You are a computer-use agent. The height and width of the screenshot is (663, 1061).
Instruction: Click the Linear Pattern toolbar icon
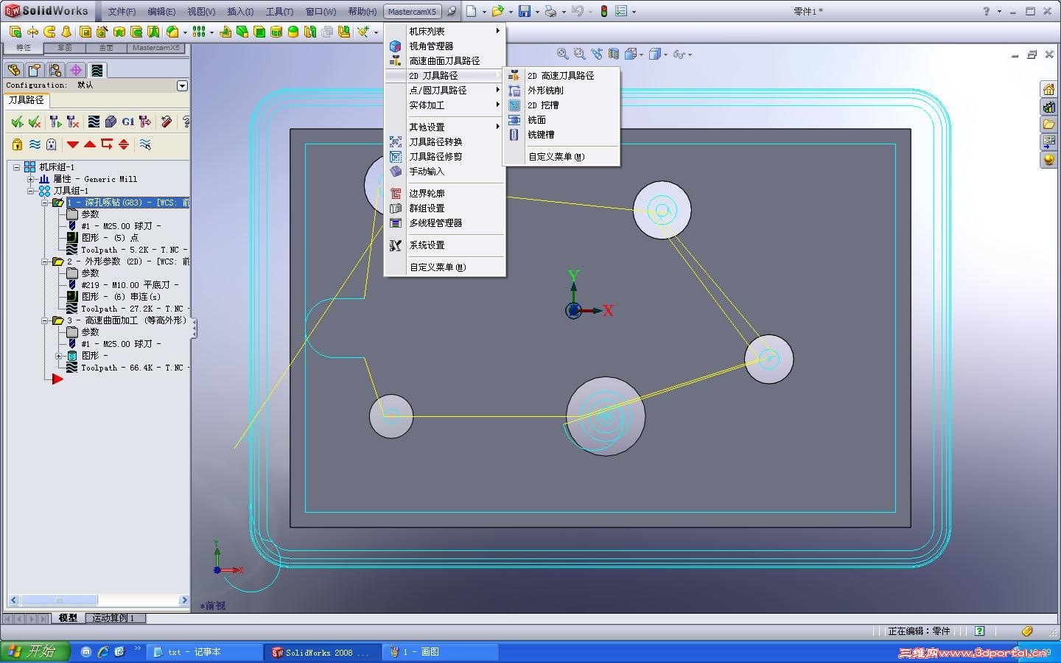(x=198, y=32)
